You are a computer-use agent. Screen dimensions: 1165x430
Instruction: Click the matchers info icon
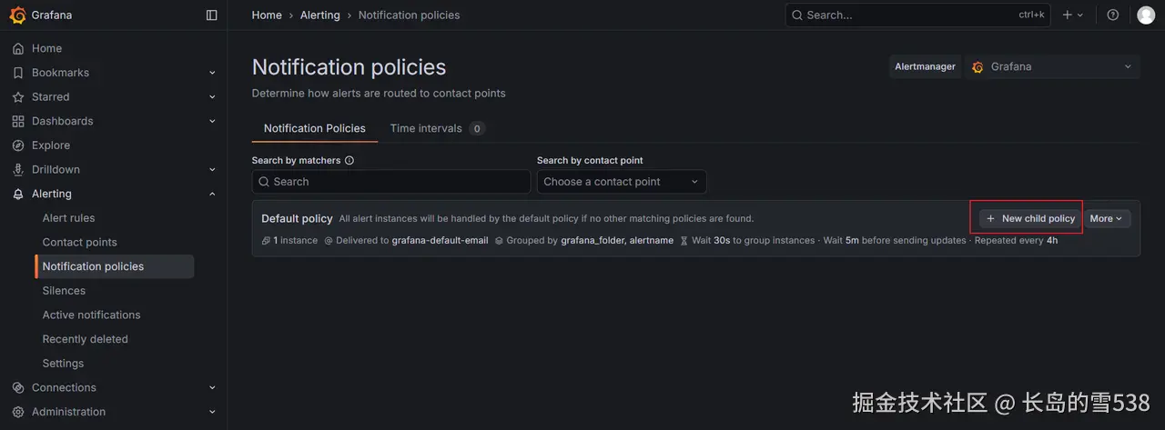349,160
